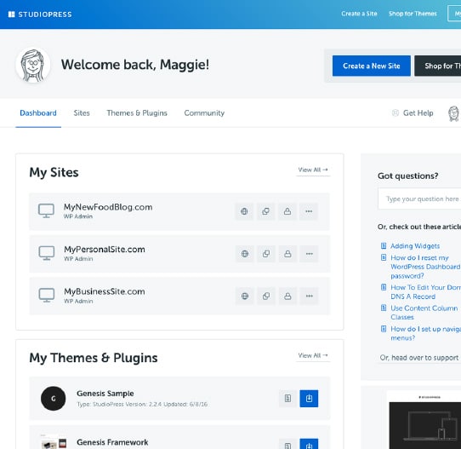461x449 pixels.
Task: Click blue download button for Genesis Framework
Action: click(309, 444)
